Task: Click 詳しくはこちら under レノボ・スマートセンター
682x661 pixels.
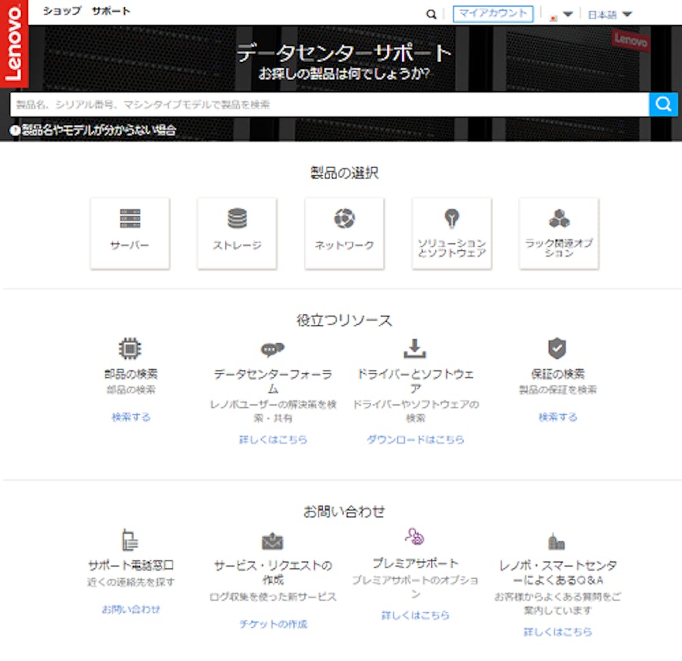Action: tap(558, 632)
